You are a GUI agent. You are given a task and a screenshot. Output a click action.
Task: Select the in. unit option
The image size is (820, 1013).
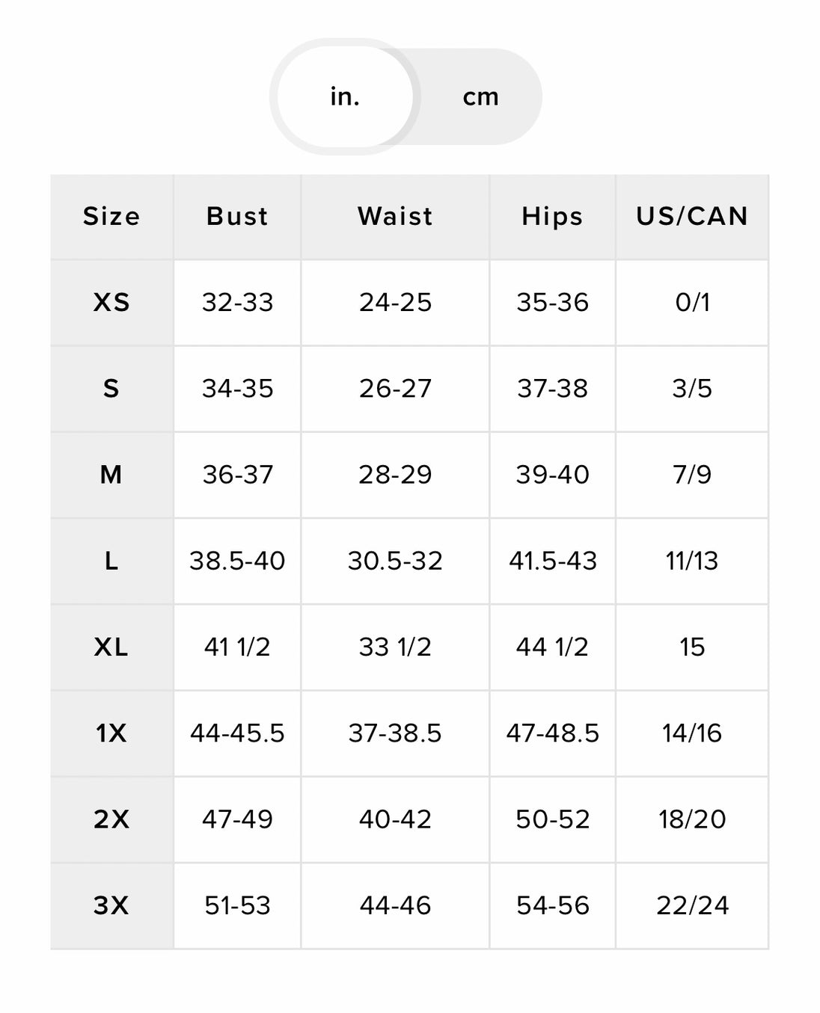[345, 97]
